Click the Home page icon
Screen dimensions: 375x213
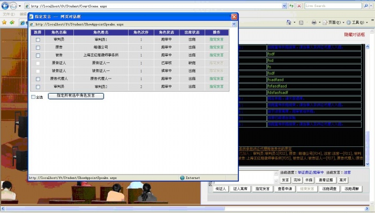pos(289,22)
